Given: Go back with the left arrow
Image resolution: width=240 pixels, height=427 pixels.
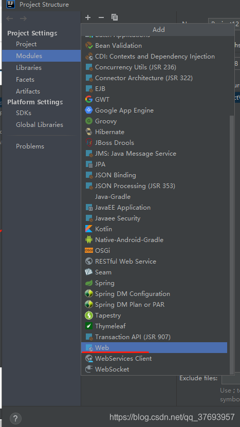Looking at the screenshot, I should 10,18.
